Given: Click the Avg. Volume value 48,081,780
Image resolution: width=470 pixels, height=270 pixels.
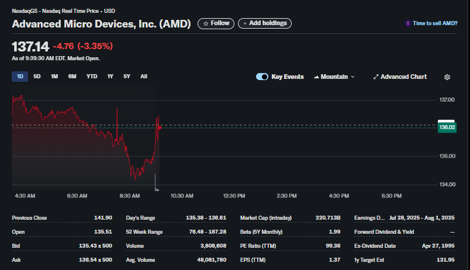Looking at the screenshot, I should [212, 260].
